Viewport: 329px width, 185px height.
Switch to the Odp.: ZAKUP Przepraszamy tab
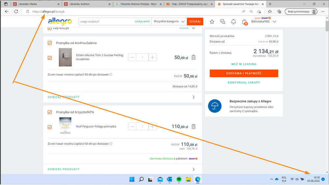tap(190, 4)
